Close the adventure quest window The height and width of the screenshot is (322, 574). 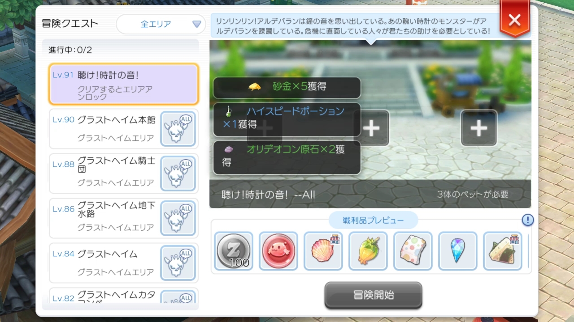514,20
